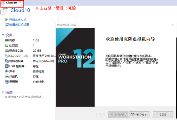Click 下一步(N) in the clone wizard
Screen dimensions: 177x120
click(140, 115)
